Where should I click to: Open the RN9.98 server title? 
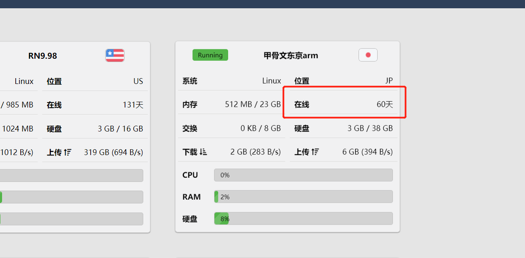(x=43, y=56)
